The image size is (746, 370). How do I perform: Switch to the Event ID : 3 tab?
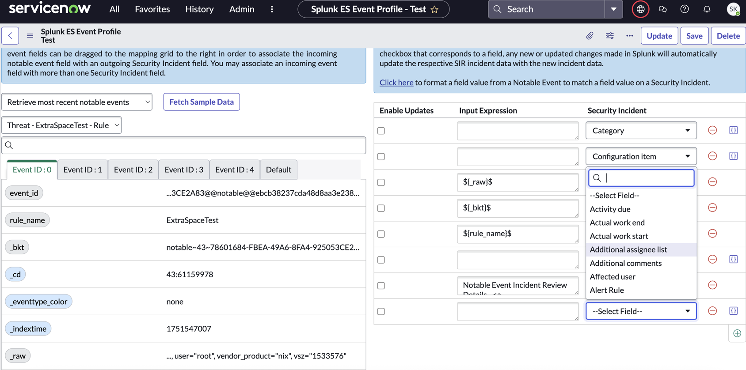[184, 170]
